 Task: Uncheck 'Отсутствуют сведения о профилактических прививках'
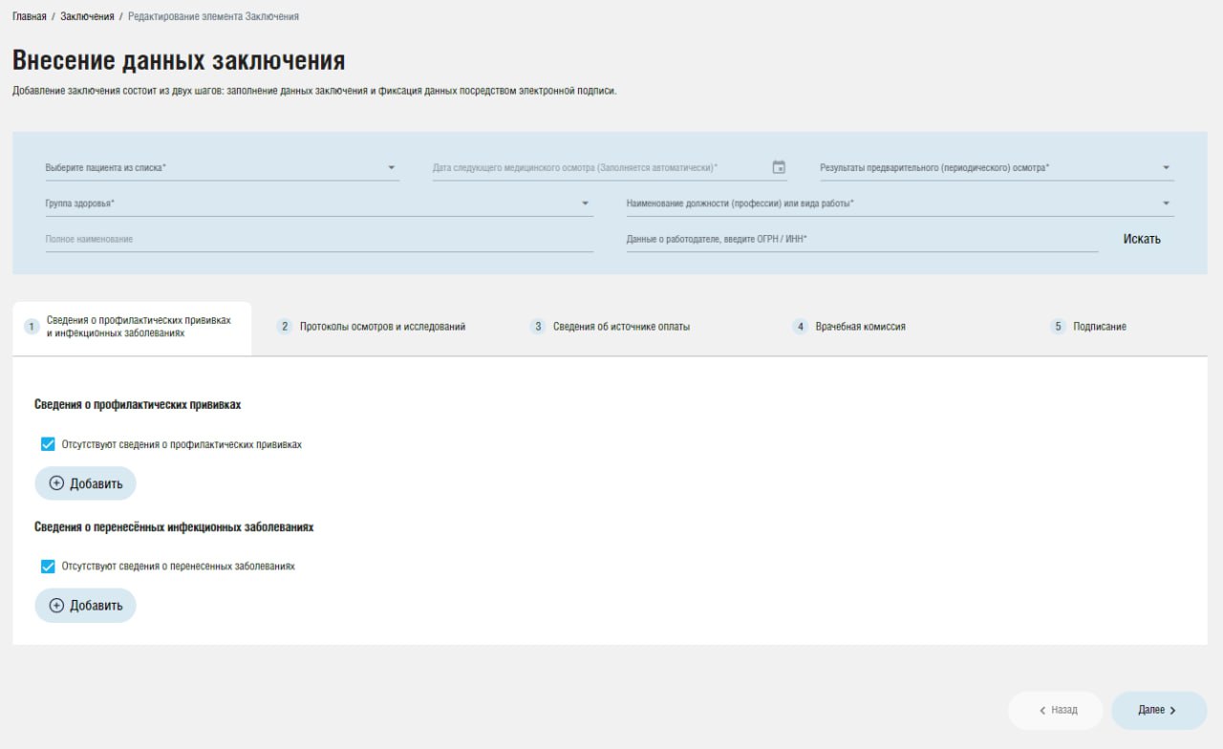pyautogui.click(x=48, y=444)
